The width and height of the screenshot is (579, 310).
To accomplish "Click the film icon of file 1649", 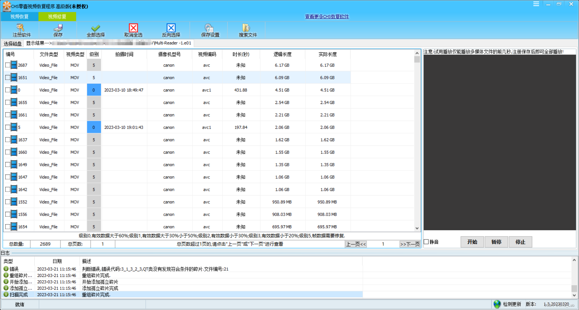I will [x=14, y=164].
